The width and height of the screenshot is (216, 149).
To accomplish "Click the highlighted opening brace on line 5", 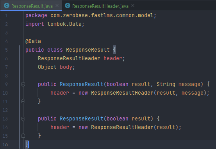I will [114, 50].
